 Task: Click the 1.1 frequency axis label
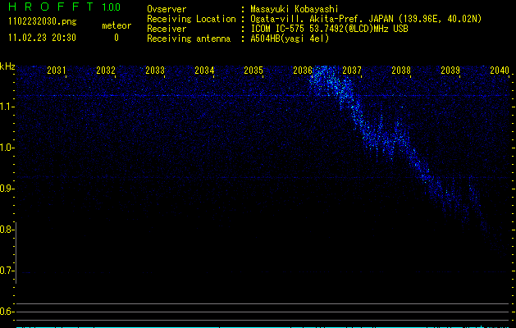(x=6, y=107)
